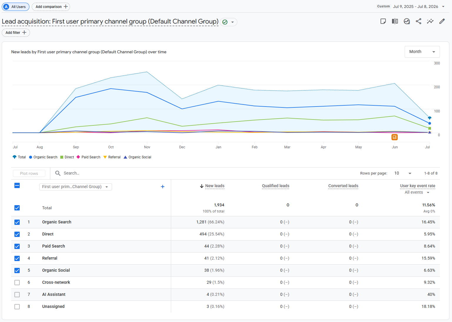Viewport: 452px width, 322px height.
Task: Expand the report status dropdown arrow
Action: click(x=232, y=22)
